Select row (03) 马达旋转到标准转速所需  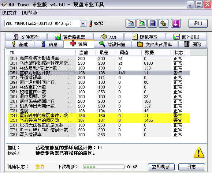click(x=99, y=63)
